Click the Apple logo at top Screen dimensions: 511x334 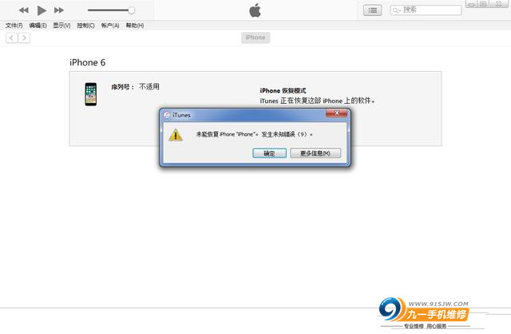pyautogui.click(x=255, y=10)
